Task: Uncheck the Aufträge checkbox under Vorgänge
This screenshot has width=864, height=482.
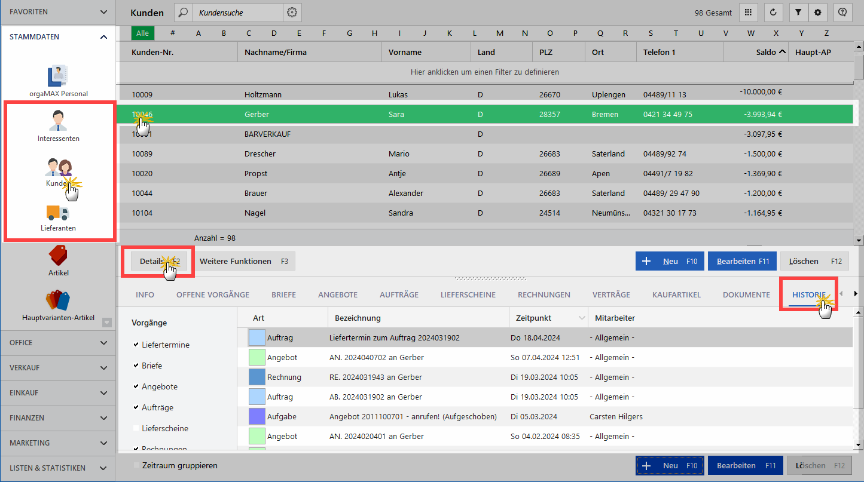Action: coord(136,407)
